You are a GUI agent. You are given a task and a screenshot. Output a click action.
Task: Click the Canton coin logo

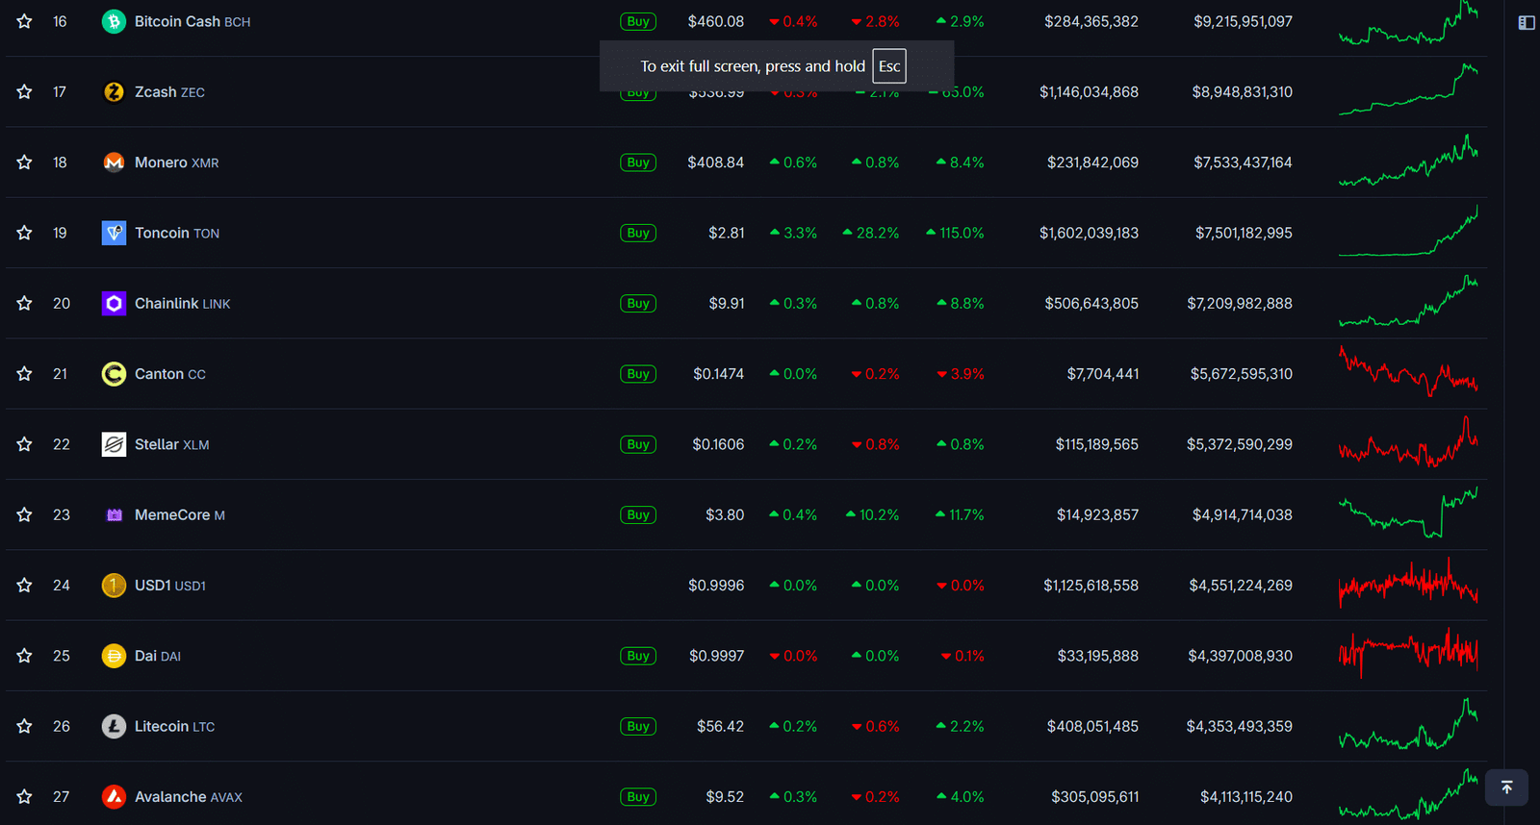(114, 374)
